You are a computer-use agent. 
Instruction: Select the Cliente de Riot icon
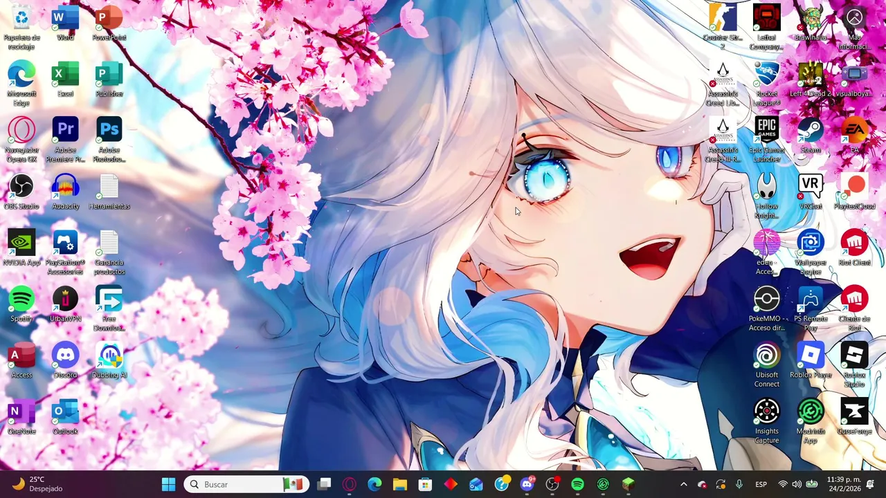point(854,308)
